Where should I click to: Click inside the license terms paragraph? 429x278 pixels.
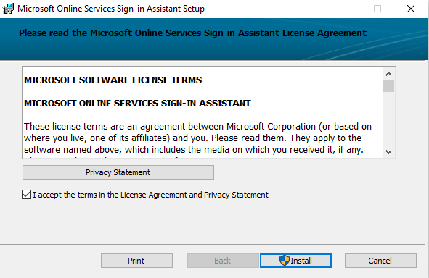tap(197, 138)
